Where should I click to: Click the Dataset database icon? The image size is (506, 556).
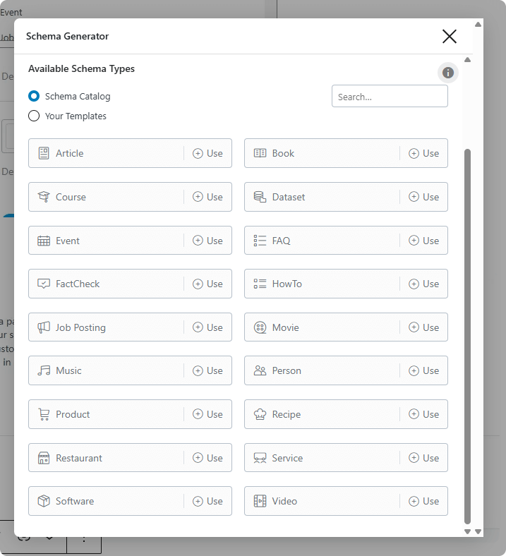[x=260, y=197]
